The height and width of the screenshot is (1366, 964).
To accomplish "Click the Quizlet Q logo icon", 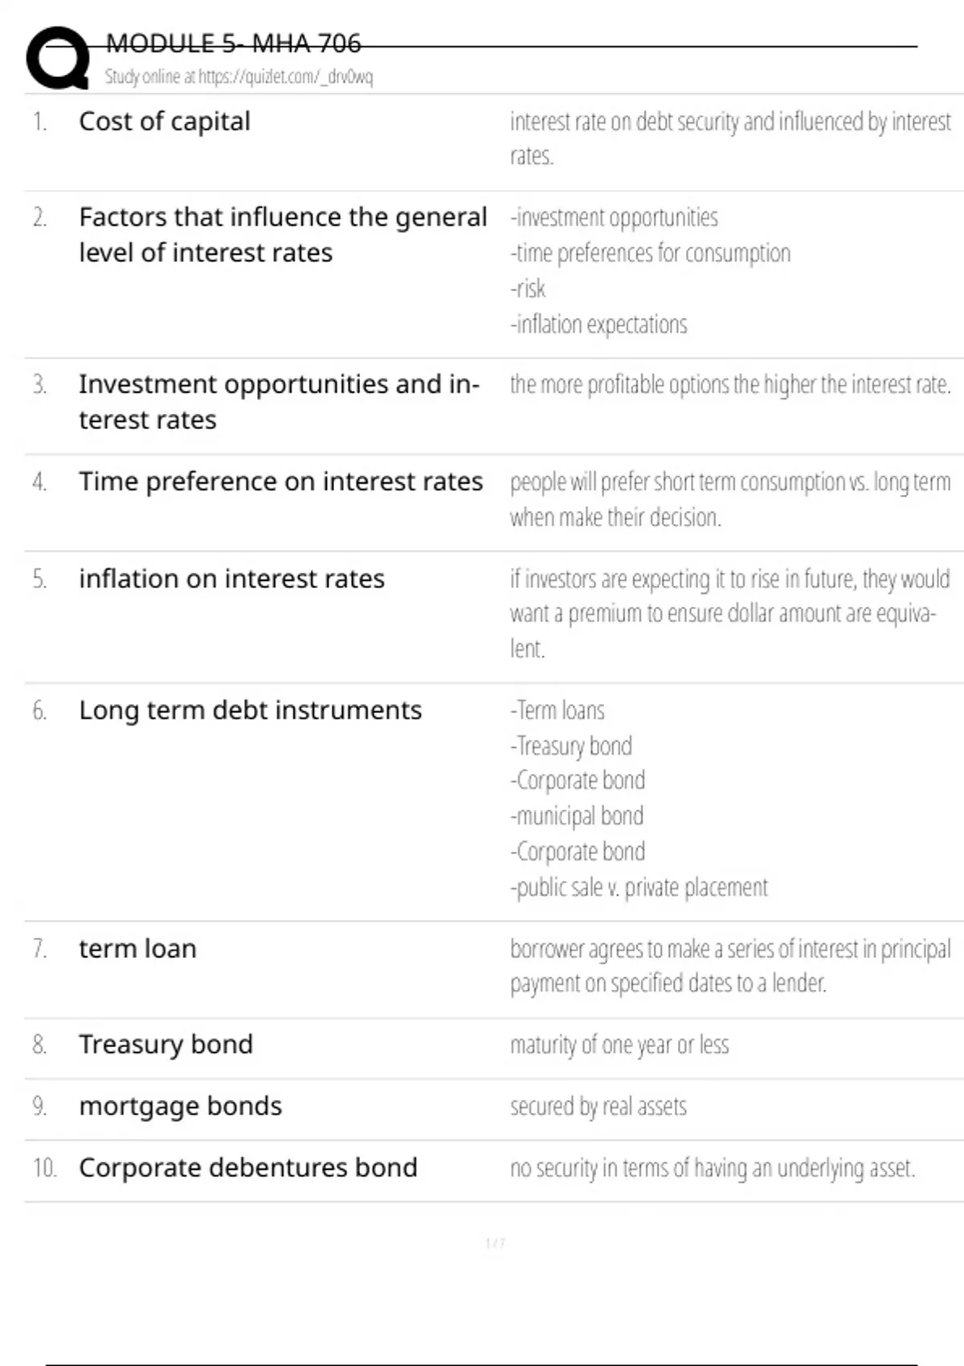I will (x=57, y=59).
